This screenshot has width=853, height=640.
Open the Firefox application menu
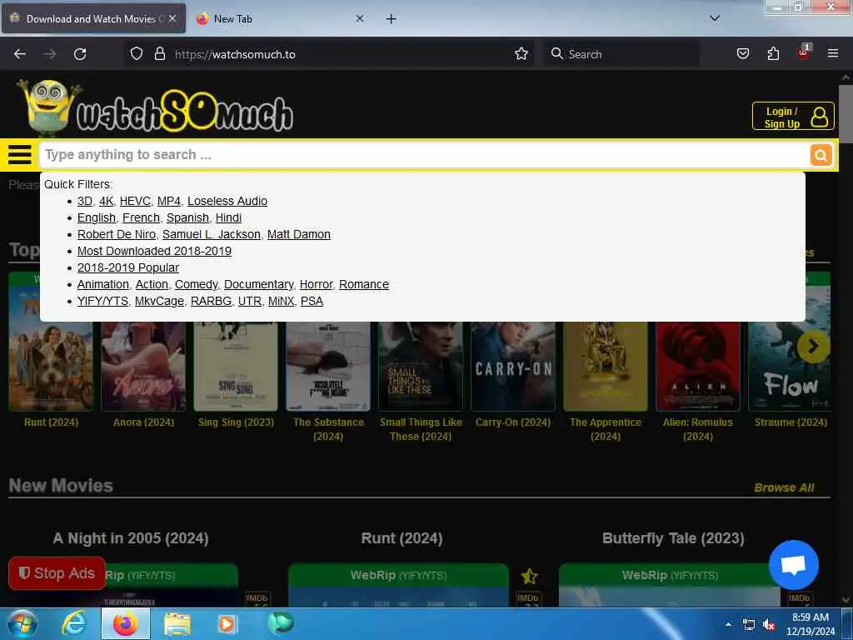[x=832, y=53]
